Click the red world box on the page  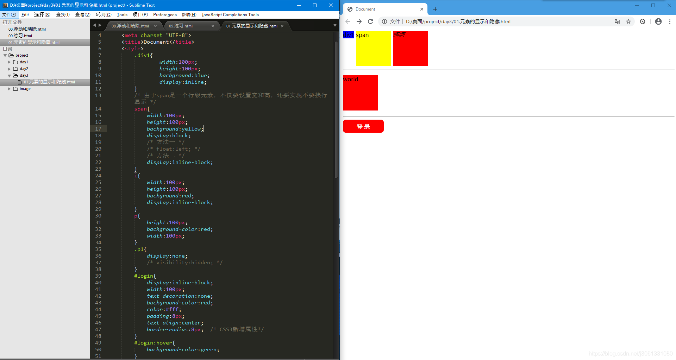tap(361, 93)
